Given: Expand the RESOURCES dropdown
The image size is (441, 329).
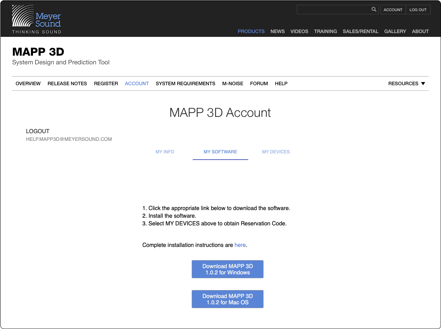Looking at the screenshot, I should [x=407, y=83].
